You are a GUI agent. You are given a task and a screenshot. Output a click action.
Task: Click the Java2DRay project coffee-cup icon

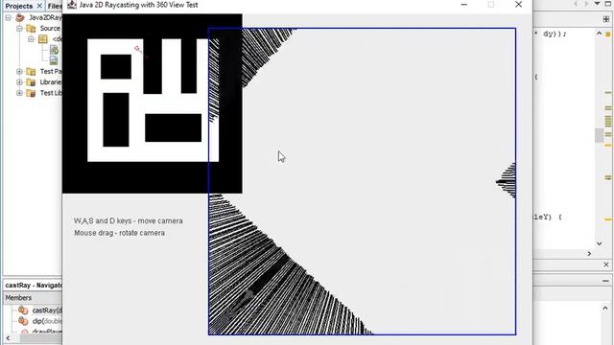pyautogui.click(x=20, y=17)
